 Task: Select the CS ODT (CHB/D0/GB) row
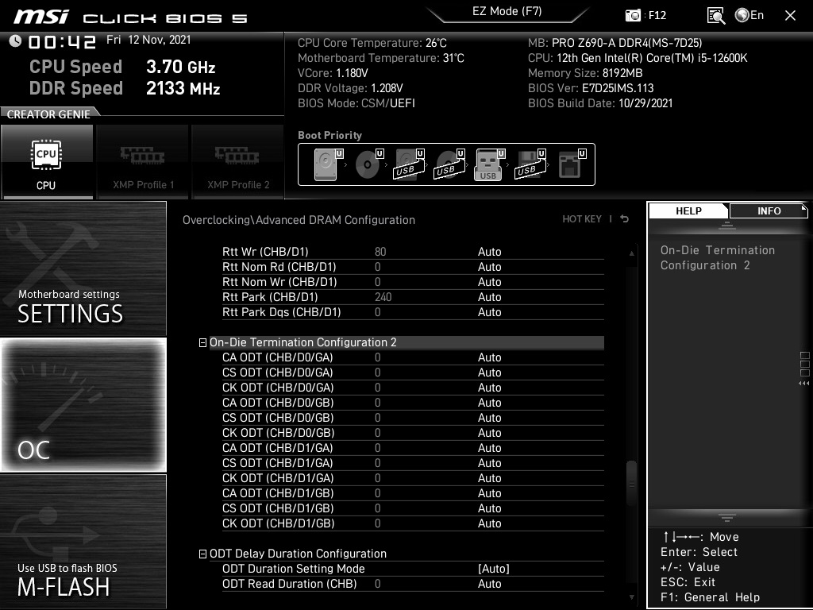(413, 418)
